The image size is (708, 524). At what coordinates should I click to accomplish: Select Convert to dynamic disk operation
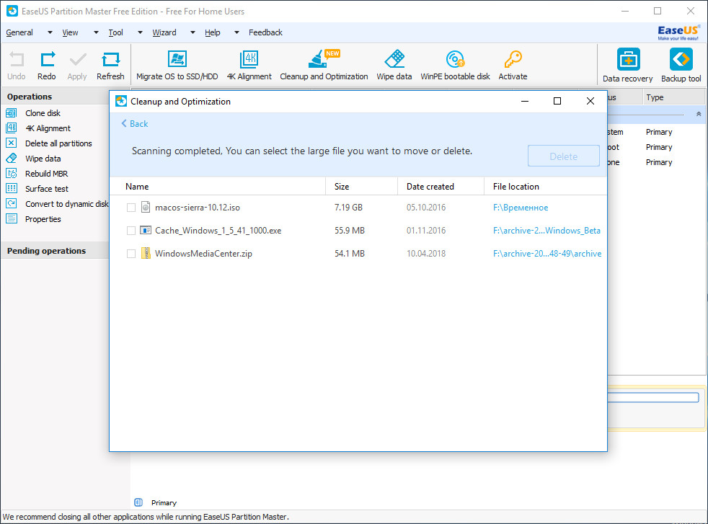(67, 204)
